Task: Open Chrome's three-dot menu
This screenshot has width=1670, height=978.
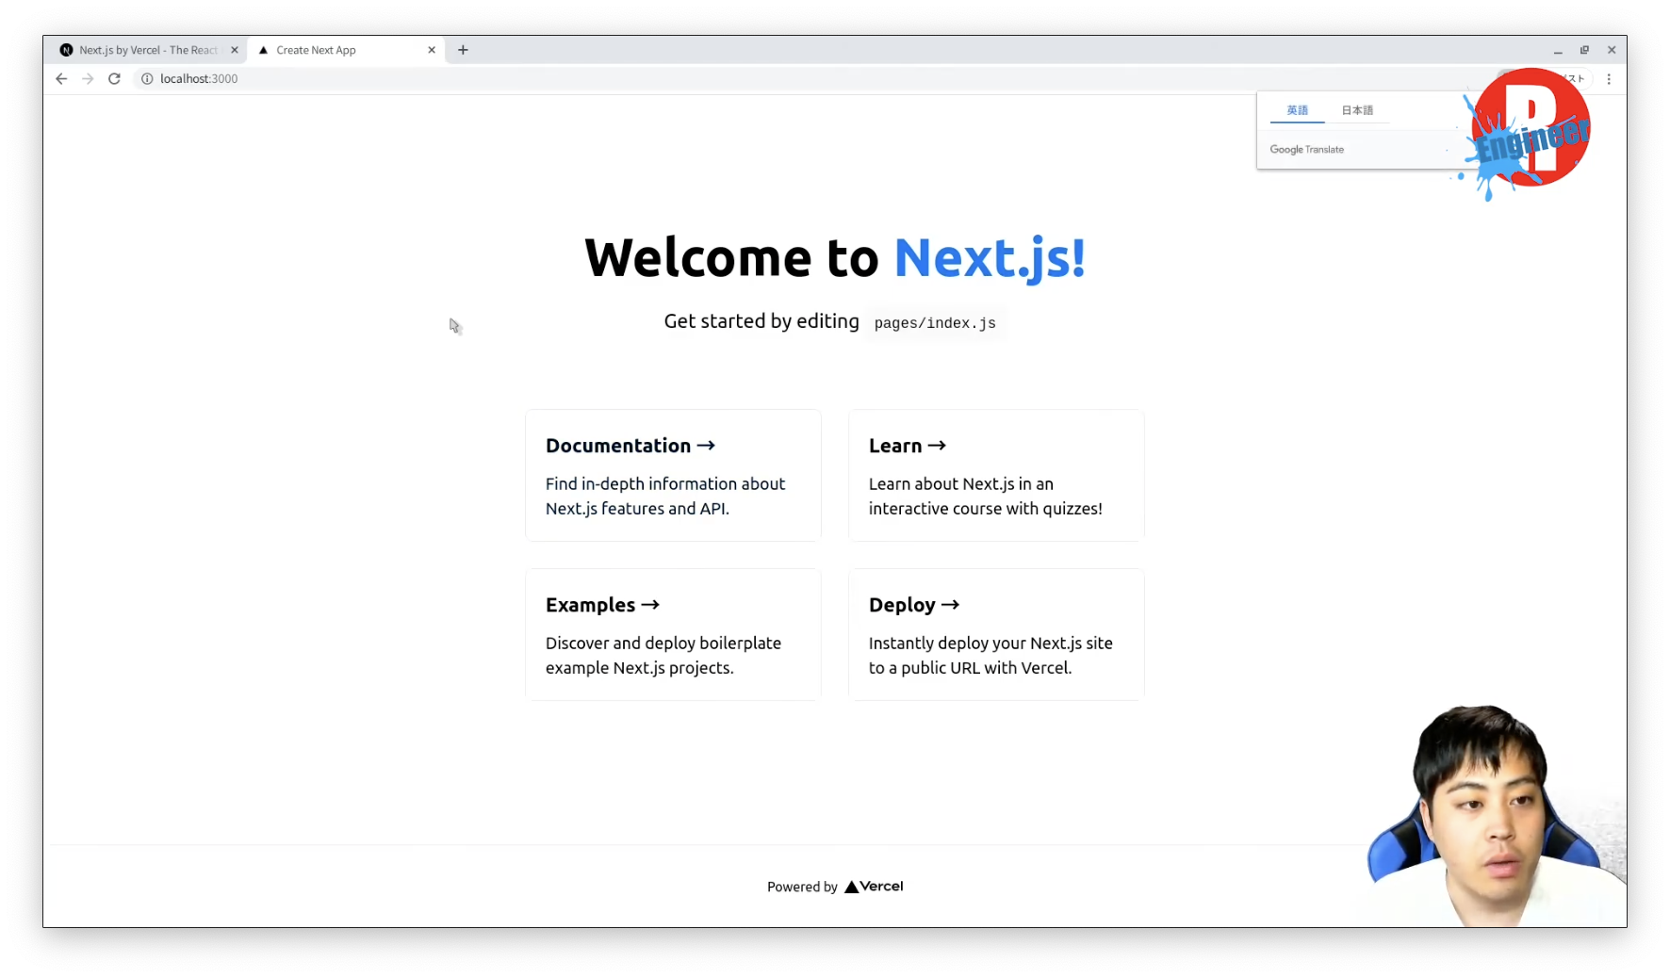Action: click(1609, 79)
